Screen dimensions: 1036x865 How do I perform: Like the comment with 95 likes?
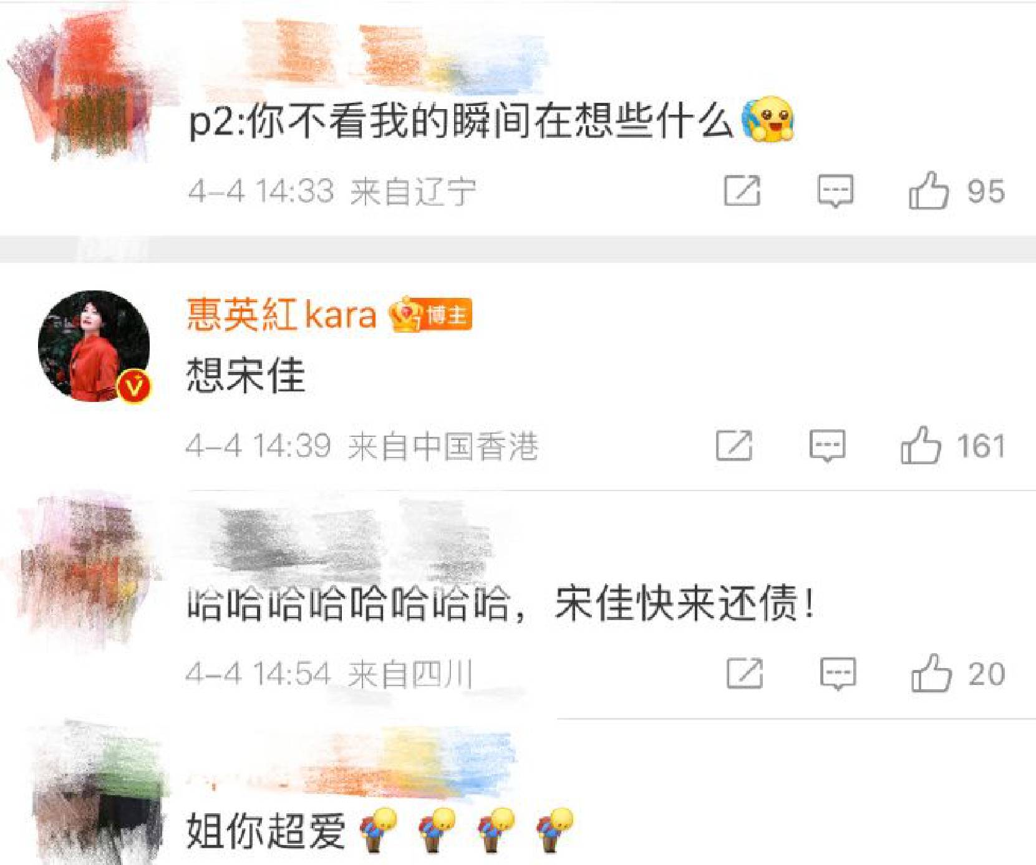929,190
